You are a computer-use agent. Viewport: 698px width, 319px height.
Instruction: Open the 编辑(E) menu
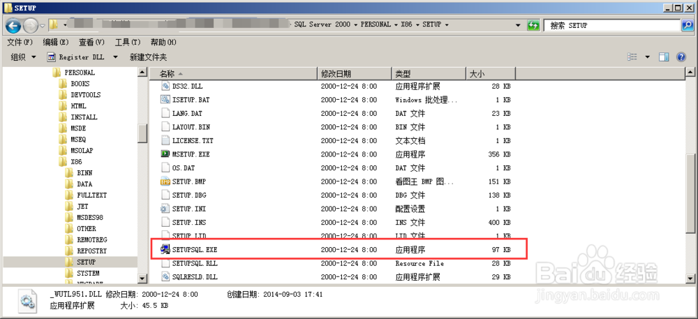(x=56, y=43)
